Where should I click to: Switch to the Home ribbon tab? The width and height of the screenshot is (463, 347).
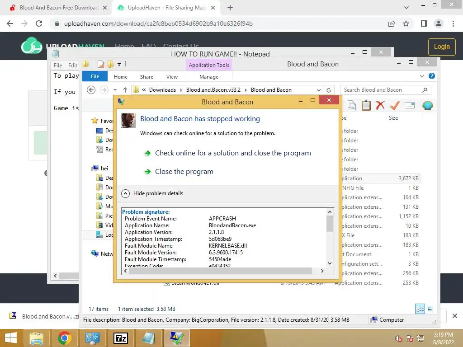[x=120, y=77]
